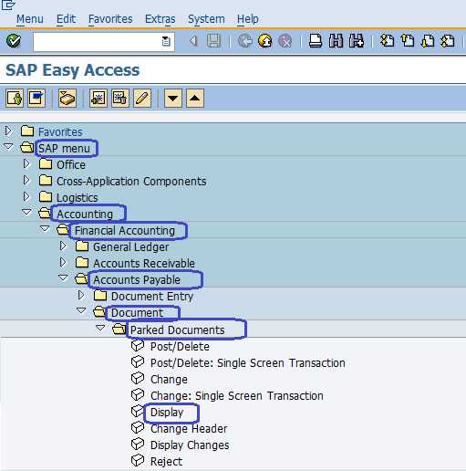Click the Financial Accounting tree label

click(125, 231)
